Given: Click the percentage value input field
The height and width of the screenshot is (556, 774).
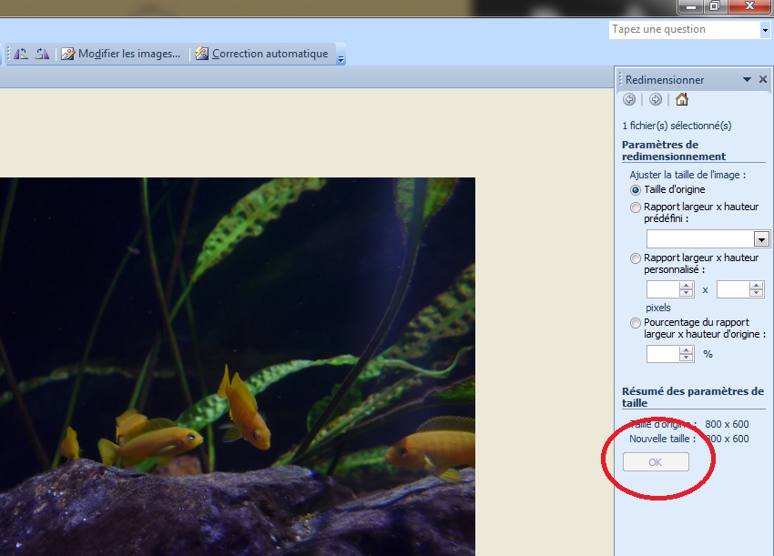Looking at the screenshot, I should pos(664,354).
